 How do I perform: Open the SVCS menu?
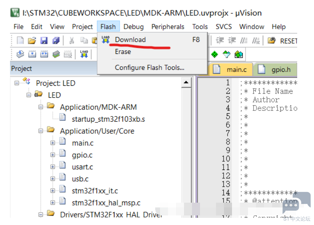click(x=224, y=27)
